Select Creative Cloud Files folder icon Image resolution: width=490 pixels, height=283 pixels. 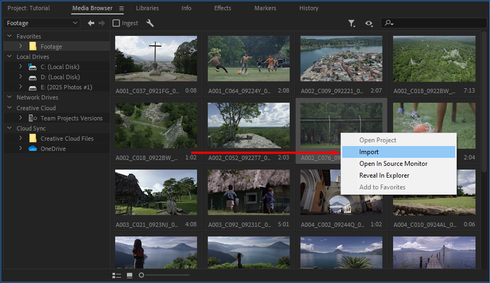33,138
